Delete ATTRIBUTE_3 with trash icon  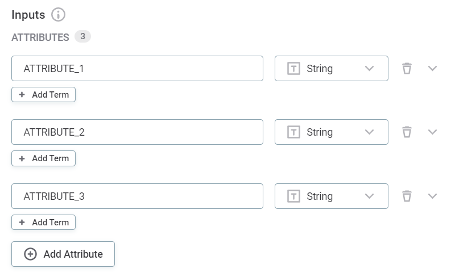coord(407,196)
